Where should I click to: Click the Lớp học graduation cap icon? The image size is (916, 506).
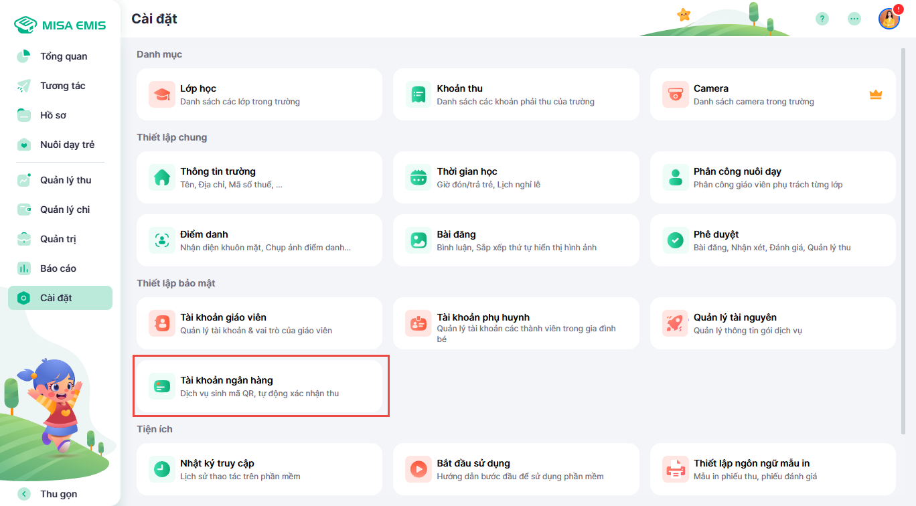tap(161, 95)
